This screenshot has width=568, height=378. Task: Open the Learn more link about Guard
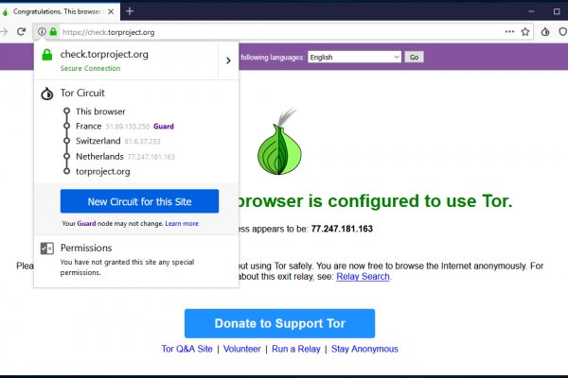(182, 224)
